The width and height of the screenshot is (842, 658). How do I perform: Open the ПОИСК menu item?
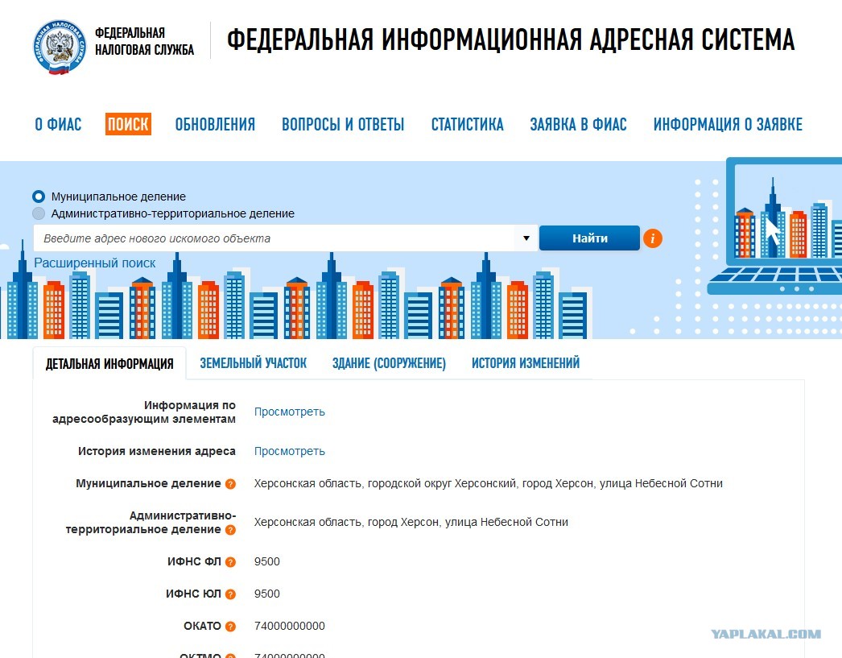click(x=128, y=124)
